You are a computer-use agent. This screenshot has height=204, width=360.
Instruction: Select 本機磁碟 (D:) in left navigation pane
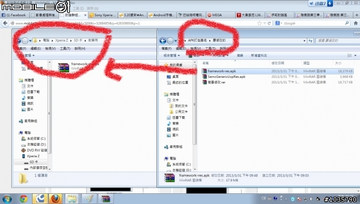pyautogui.click(x=36, y=145)
